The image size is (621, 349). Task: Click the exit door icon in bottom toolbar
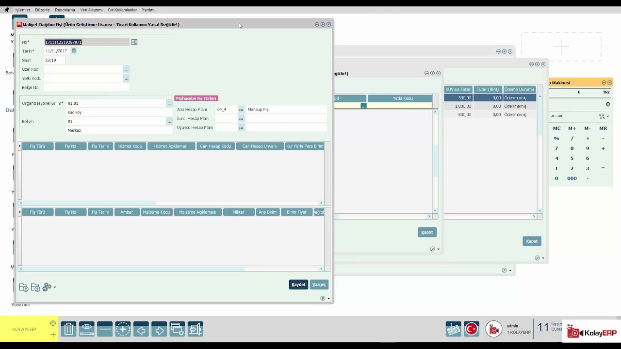[x=196, y=330]
